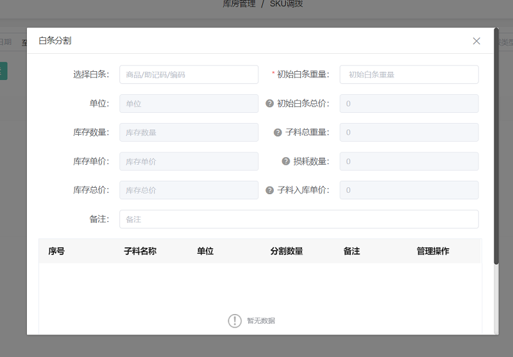
Task: Click help icon beside 子料总重量
Action: coord(278,133)
